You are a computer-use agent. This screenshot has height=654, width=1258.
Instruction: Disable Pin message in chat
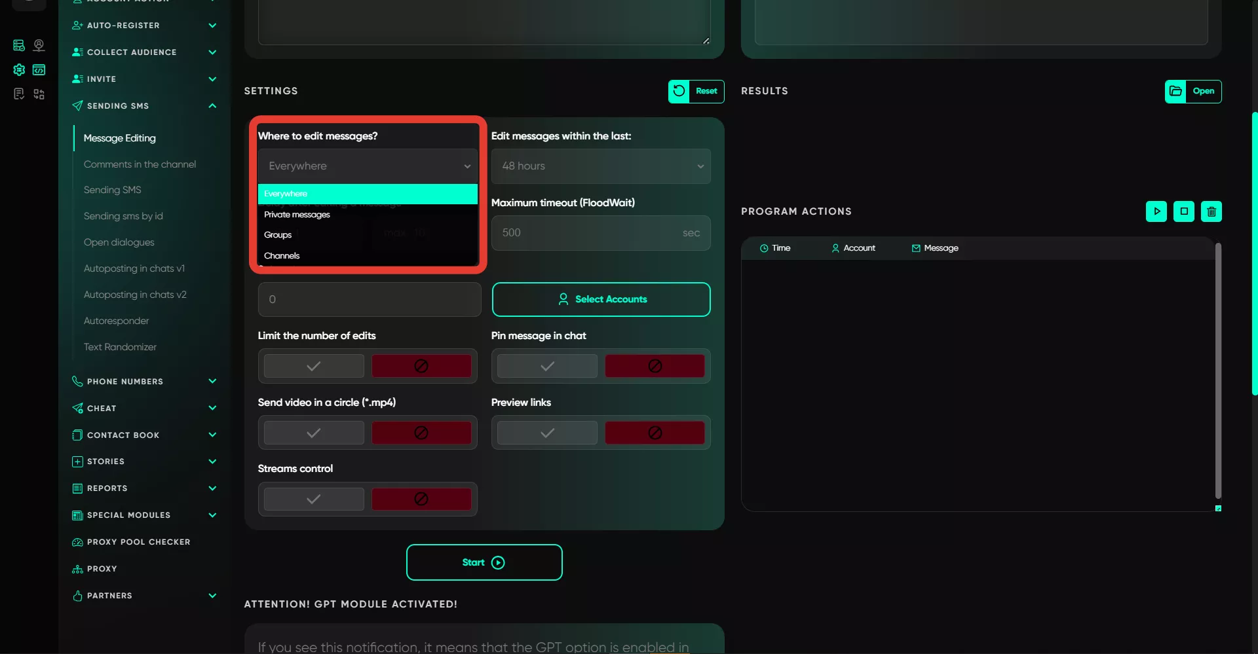click(655, 366)
